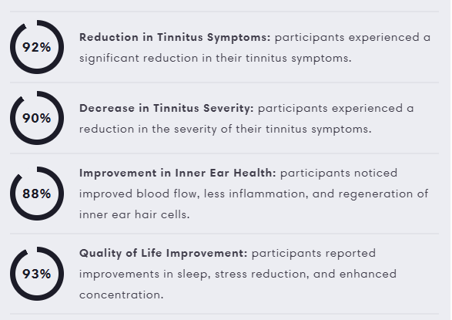Click text 'significant reduction in their tinnitus symptoms'

pos(214,59)
